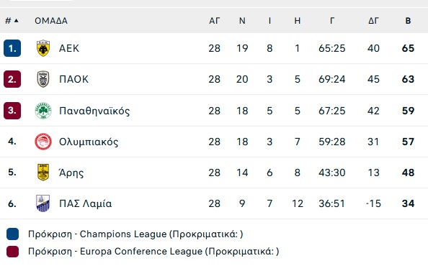Click the PAOK team crest icon
The height and width of the screenshot is (271, 428).
click(x=43, y=79)
